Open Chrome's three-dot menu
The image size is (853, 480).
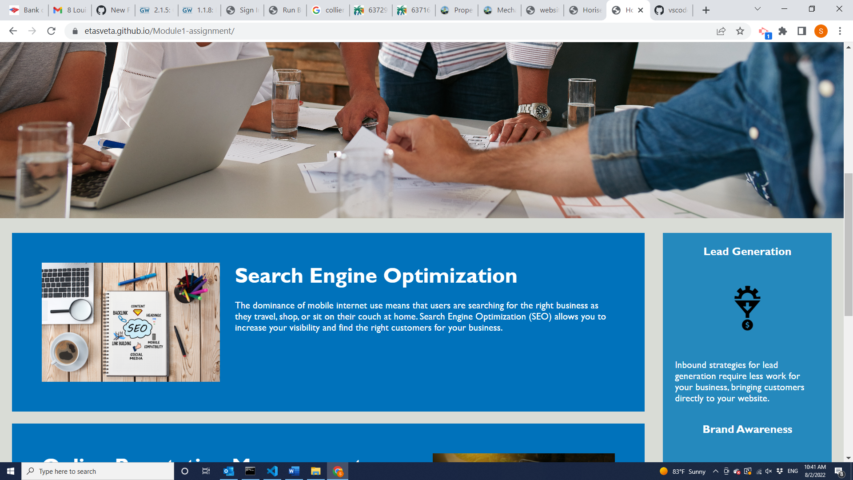[840, 31]
